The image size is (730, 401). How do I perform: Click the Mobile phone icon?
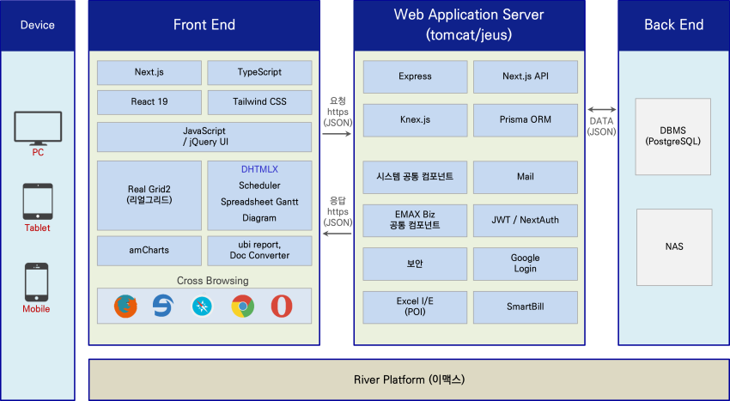pos(36,283)
